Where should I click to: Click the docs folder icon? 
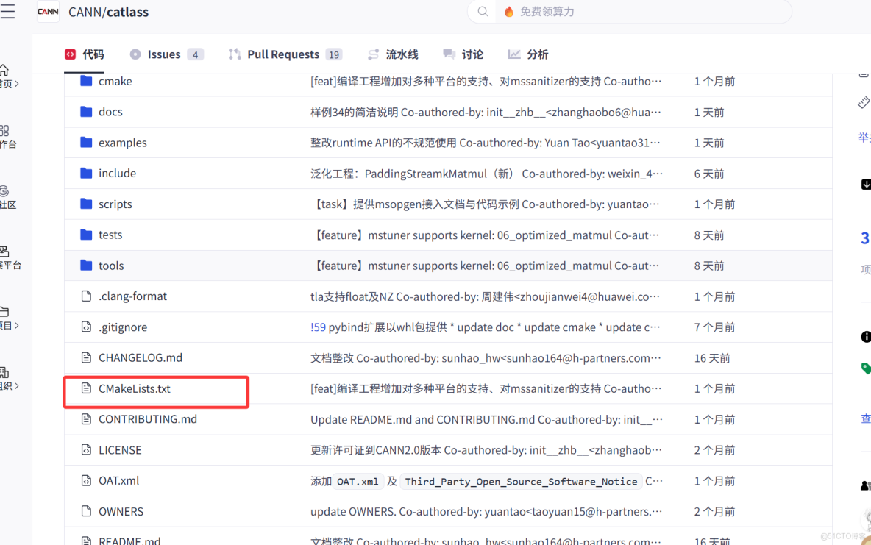pos(88,112)
